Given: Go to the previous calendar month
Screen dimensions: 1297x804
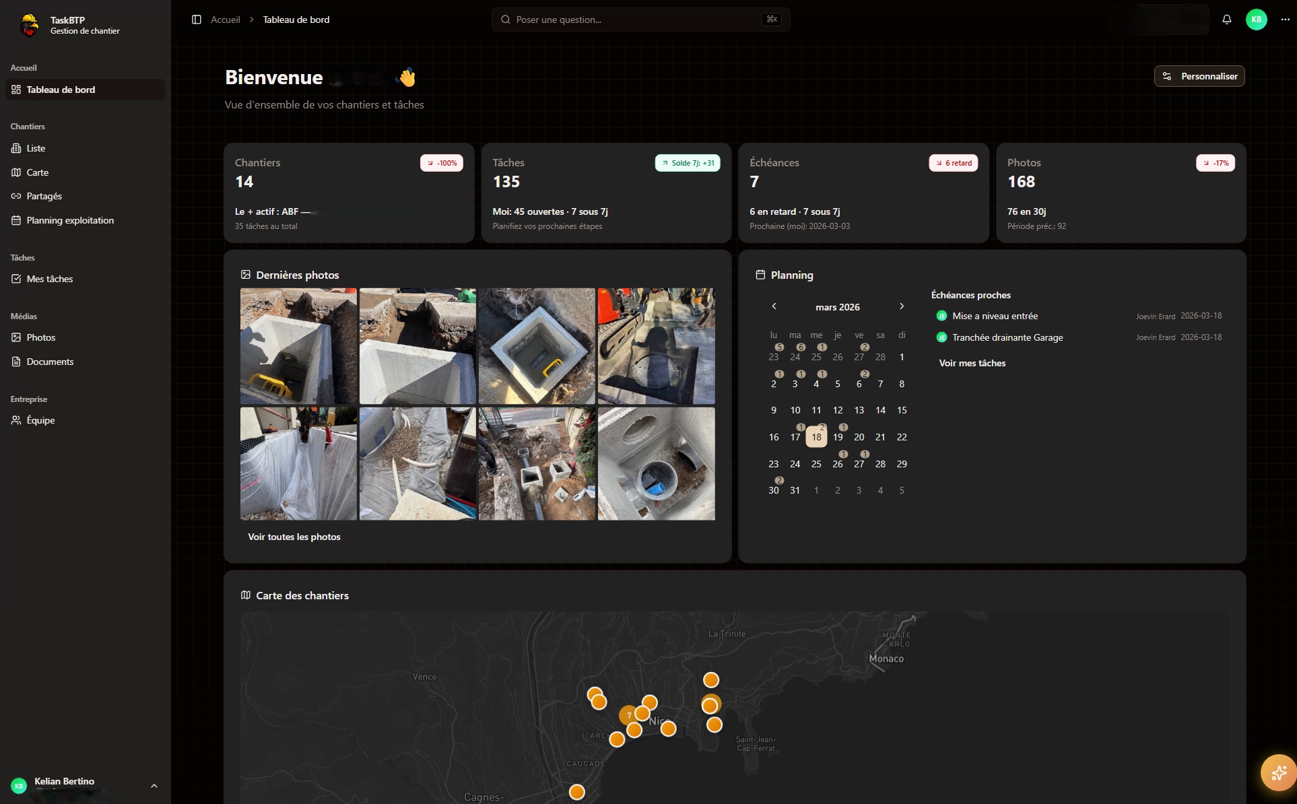Looking at the screenshot, I should tap(774, 306).
